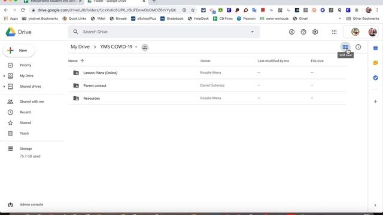The image size is (383, 215).
Task: Open the offline ready status icon
Action: click(x=291, y=32)
